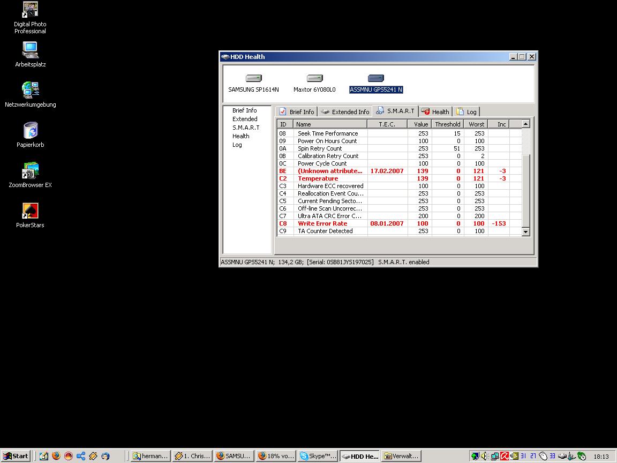Image resolution: width=617 pixels, height=463 pixels.
Task: Select Extended in the left list
Action: [x=245, y=119]
